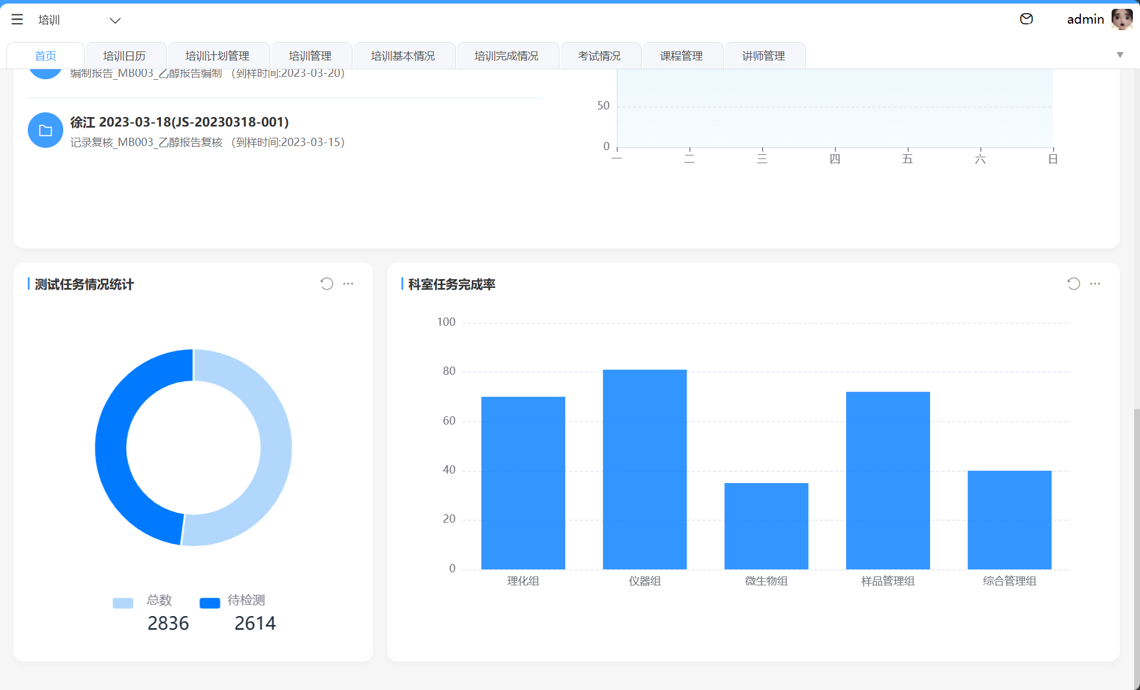The height and width of the screenshot is (690, 1140).
Task: Open more options for 测试任务情况统计
Action: (x=348, y=284)
